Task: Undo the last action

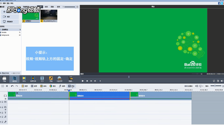Action: click(12, 86)
